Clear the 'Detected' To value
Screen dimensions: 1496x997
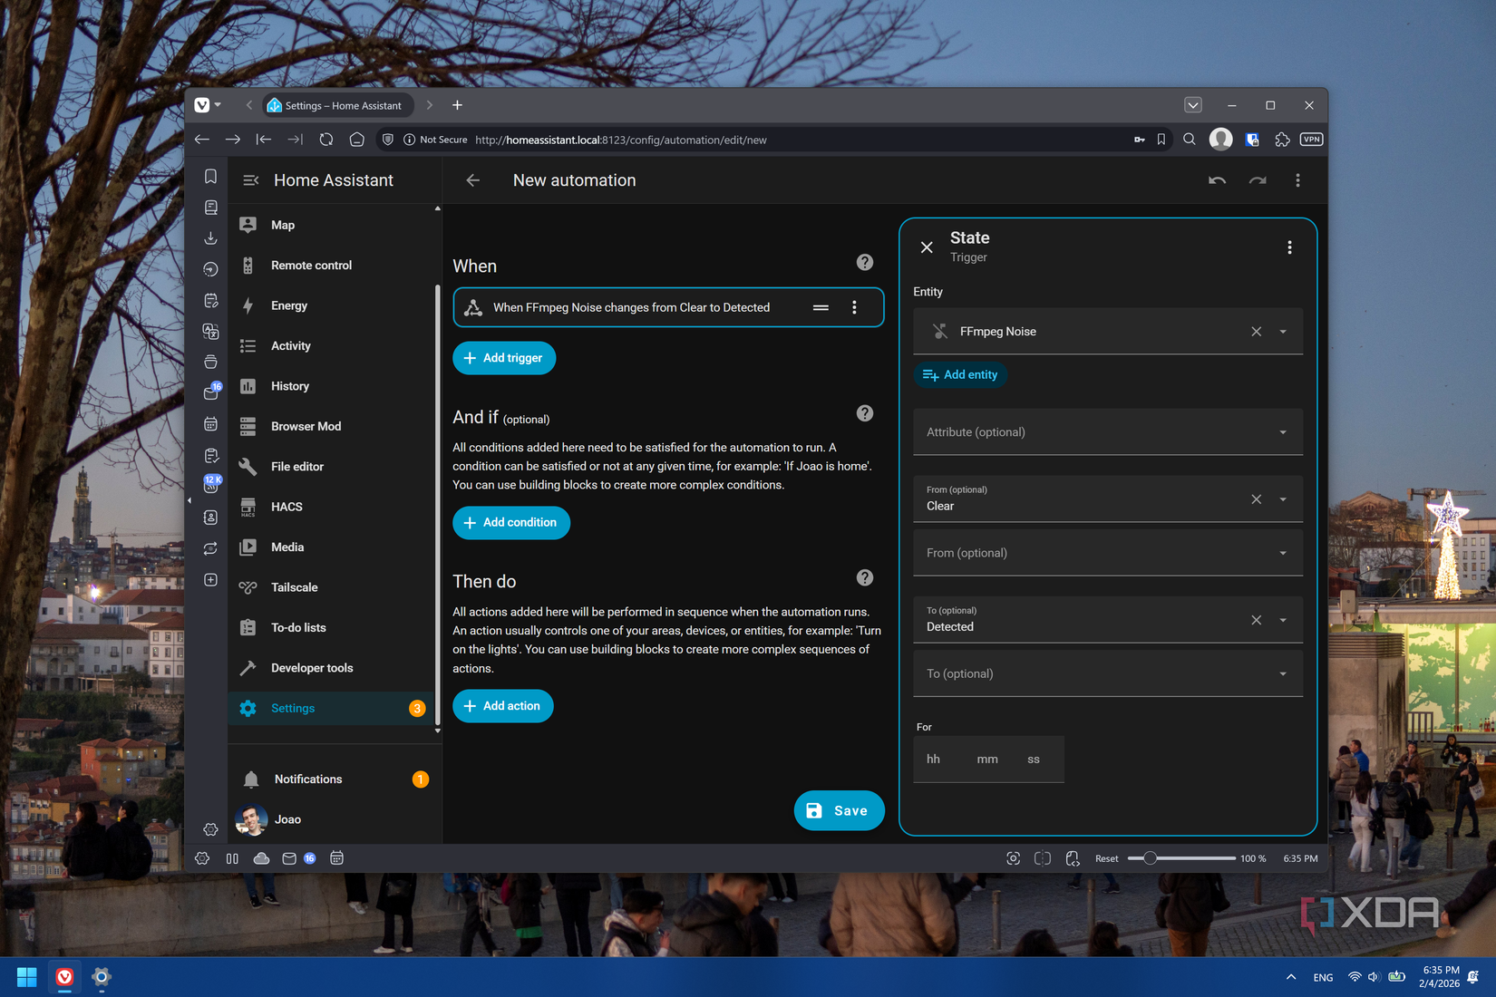click(x=1256, y=620)
